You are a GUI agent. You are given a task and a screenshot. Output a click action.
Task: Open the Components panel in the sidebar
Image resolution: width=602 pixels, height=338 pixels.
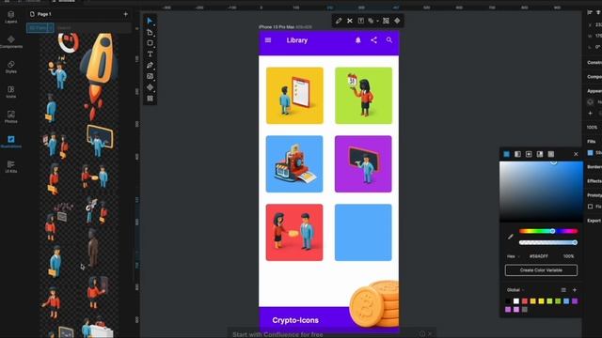tap(10, 42)
